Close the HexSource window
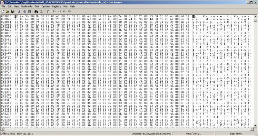Image resolution: width=258 pixels, height=136 pixels. pos(255,2)
